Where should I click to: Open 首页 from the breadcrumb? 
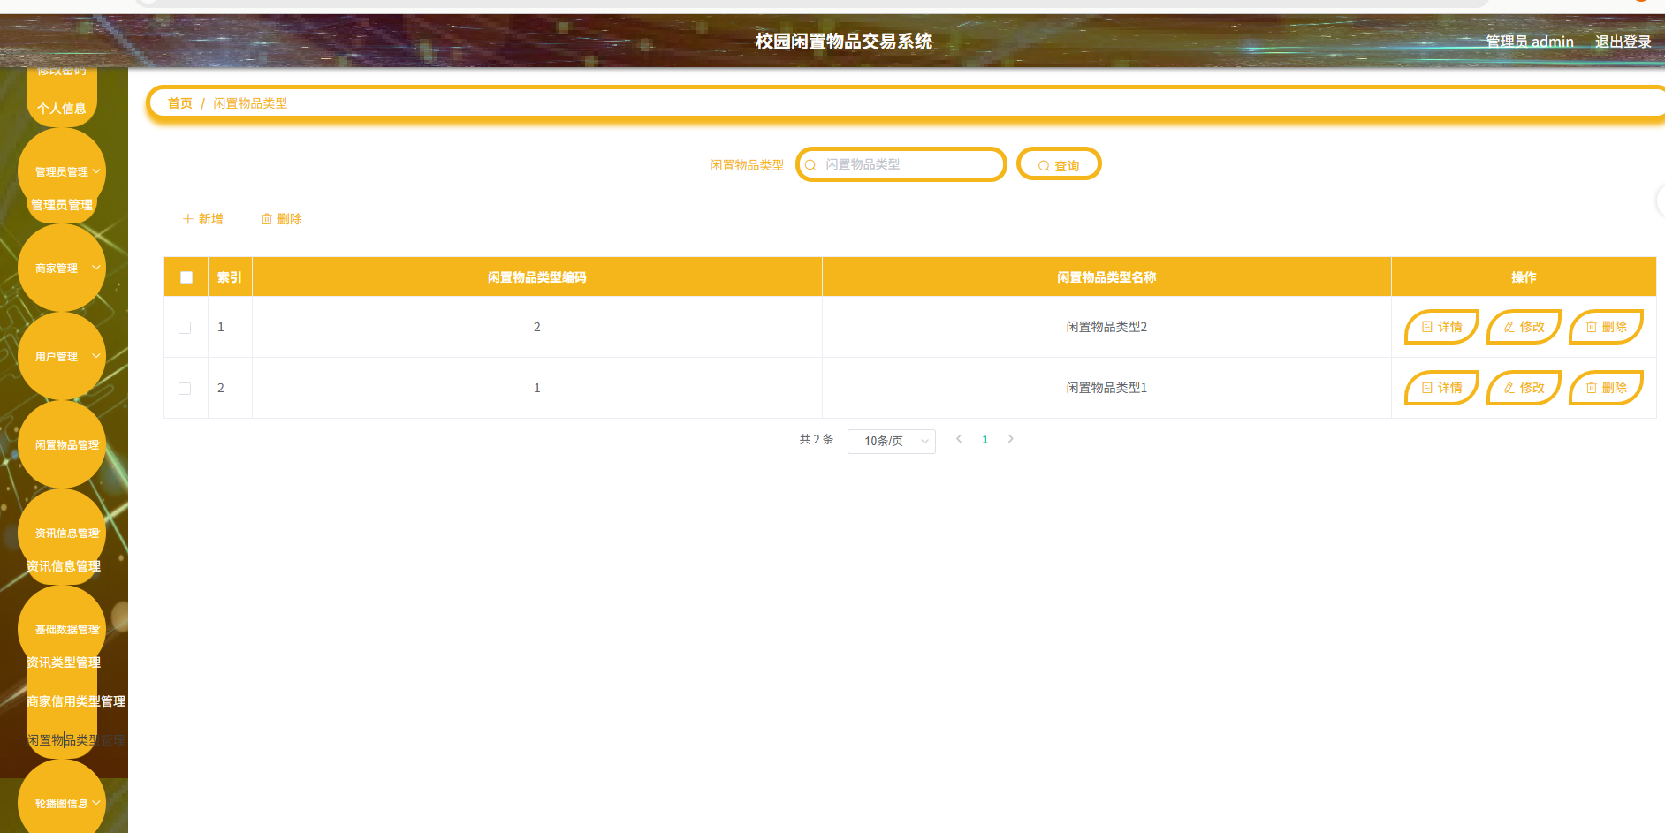point(179,102)
